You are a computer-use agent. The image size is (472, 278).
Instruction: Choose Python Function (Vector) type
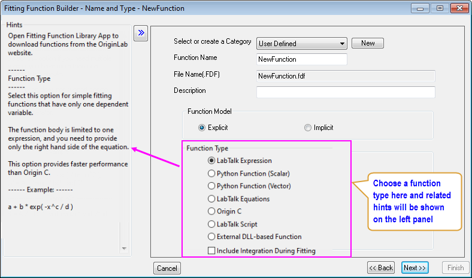[211, 186]
